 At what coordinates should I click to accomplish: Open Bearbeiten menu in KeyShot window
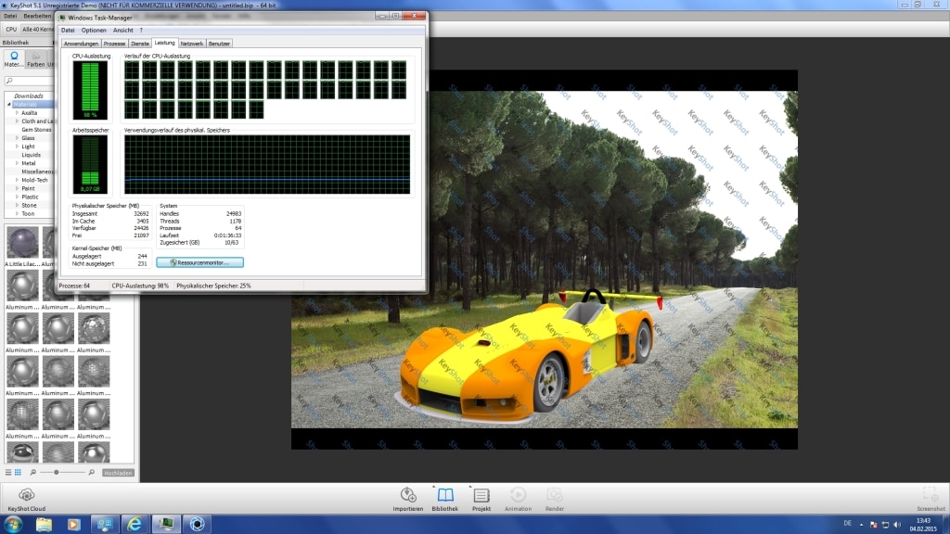pos(37,17)
